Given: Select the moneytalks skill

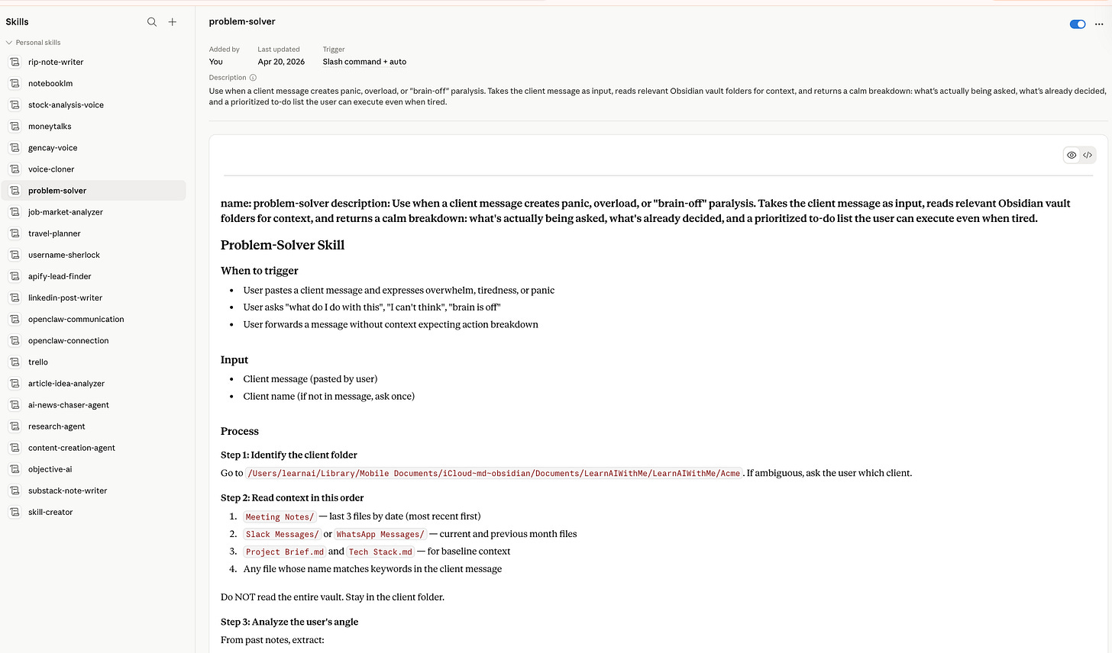Looking at the screenshot, I should (94, 127).
